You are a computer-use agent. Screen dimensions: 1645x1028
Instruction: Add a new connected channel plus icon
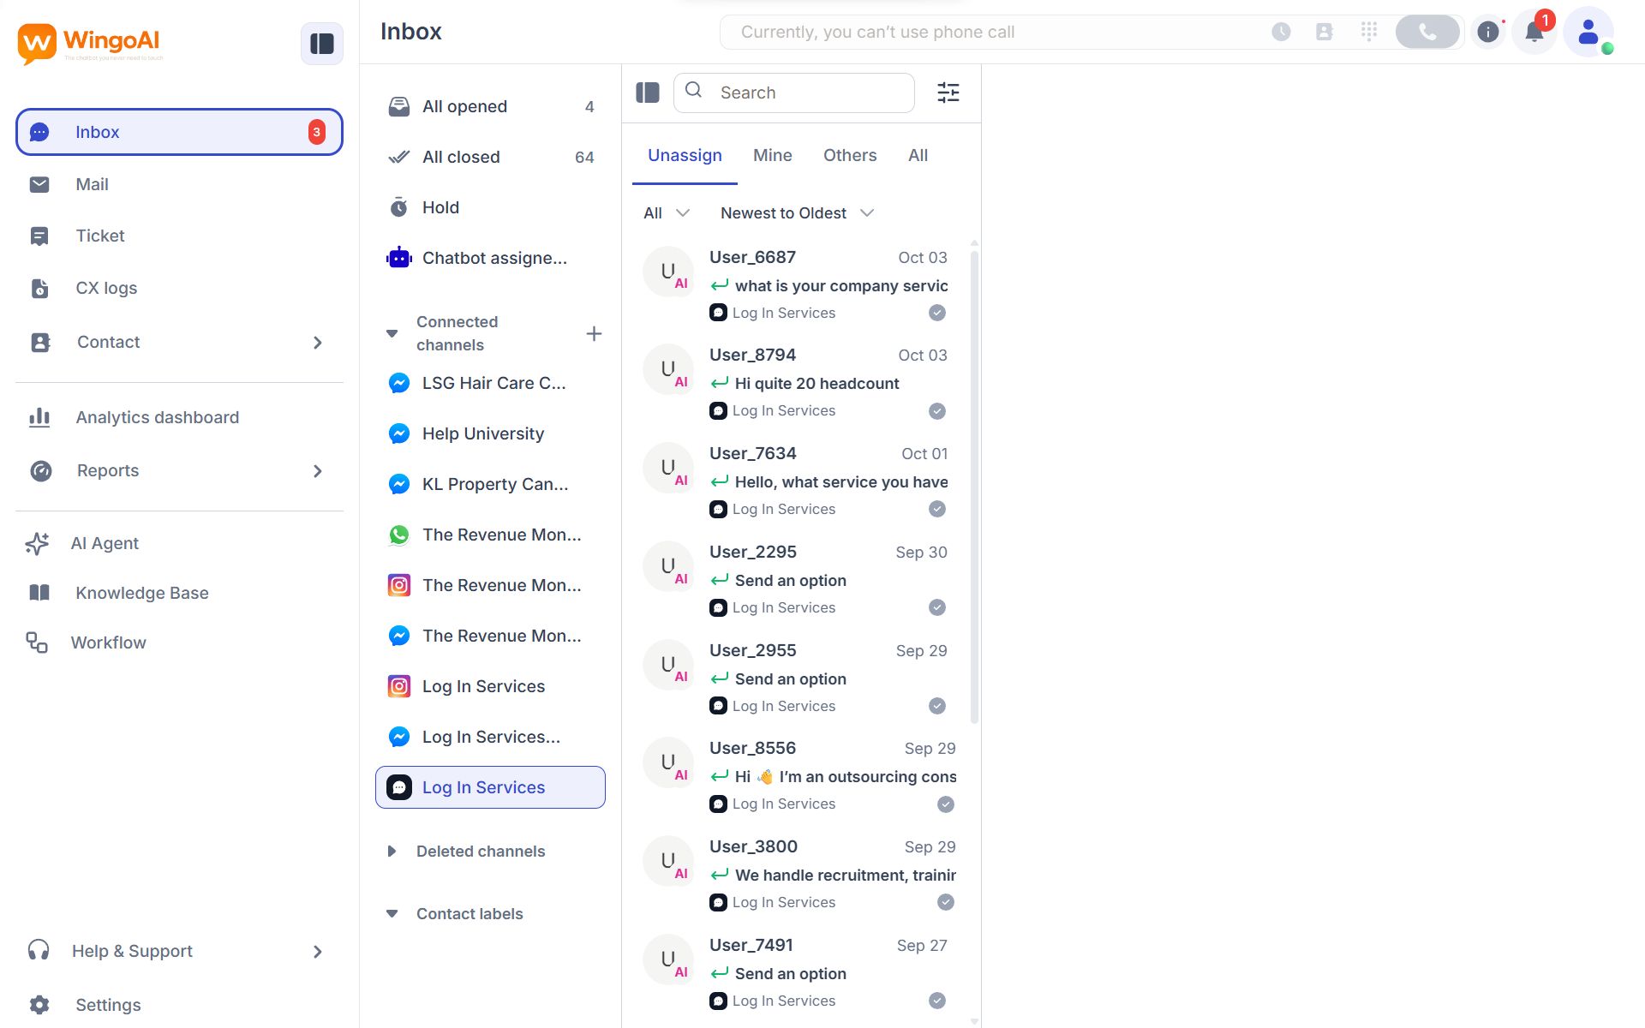tap(594, 333)
